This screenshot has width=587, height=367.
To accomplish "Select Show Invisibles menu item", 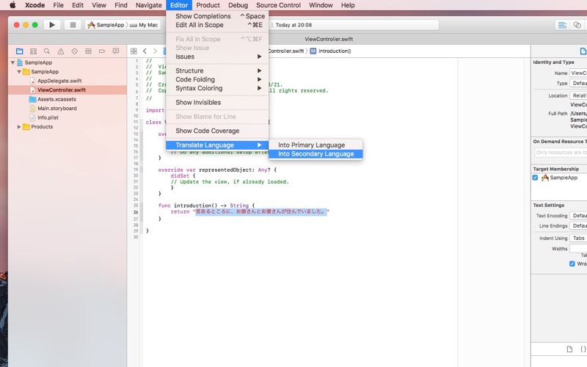I will click(217, 102).
